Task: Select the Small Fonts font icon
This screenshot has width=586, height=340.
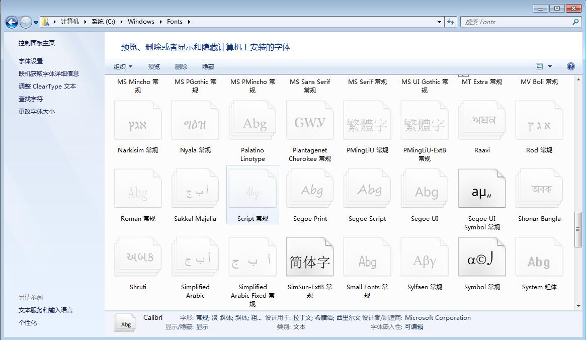Action: click(367, 257)
